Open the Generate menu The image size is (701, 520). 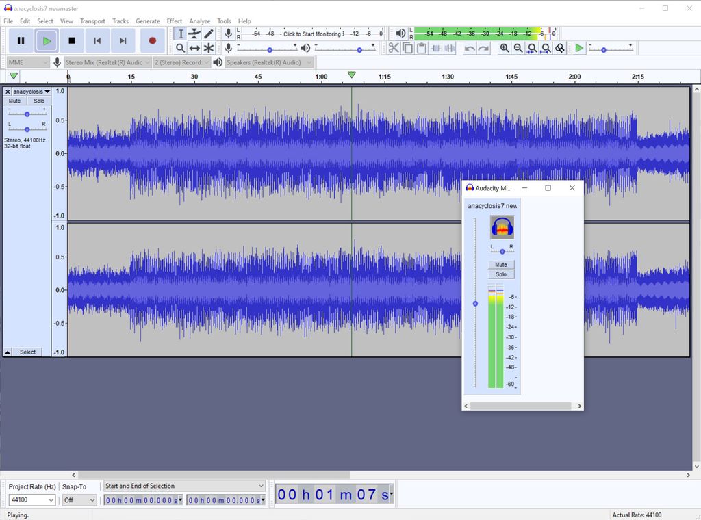point(148,21)
